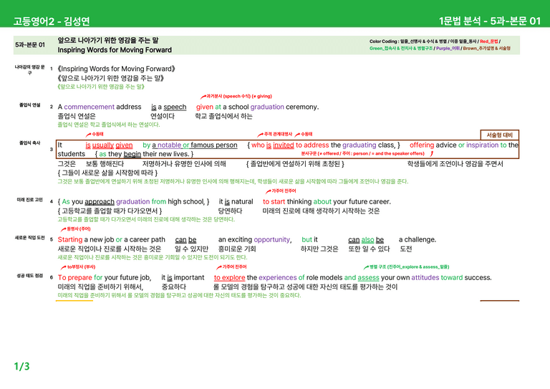
Task: Click the header text 1문법 분석 - 5과-본문 01
Action: tap(490, 21)
